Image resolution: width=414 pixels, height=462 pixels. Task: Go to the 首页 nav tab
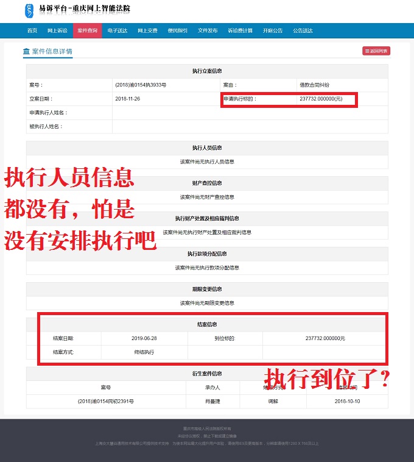[32, 30]
